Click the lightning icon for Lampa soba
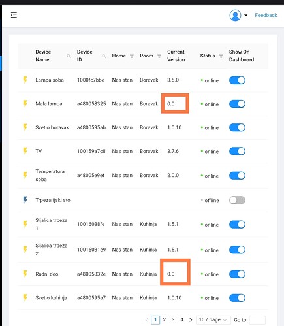This screenshot has width=284, height=326. pos(25,80)
